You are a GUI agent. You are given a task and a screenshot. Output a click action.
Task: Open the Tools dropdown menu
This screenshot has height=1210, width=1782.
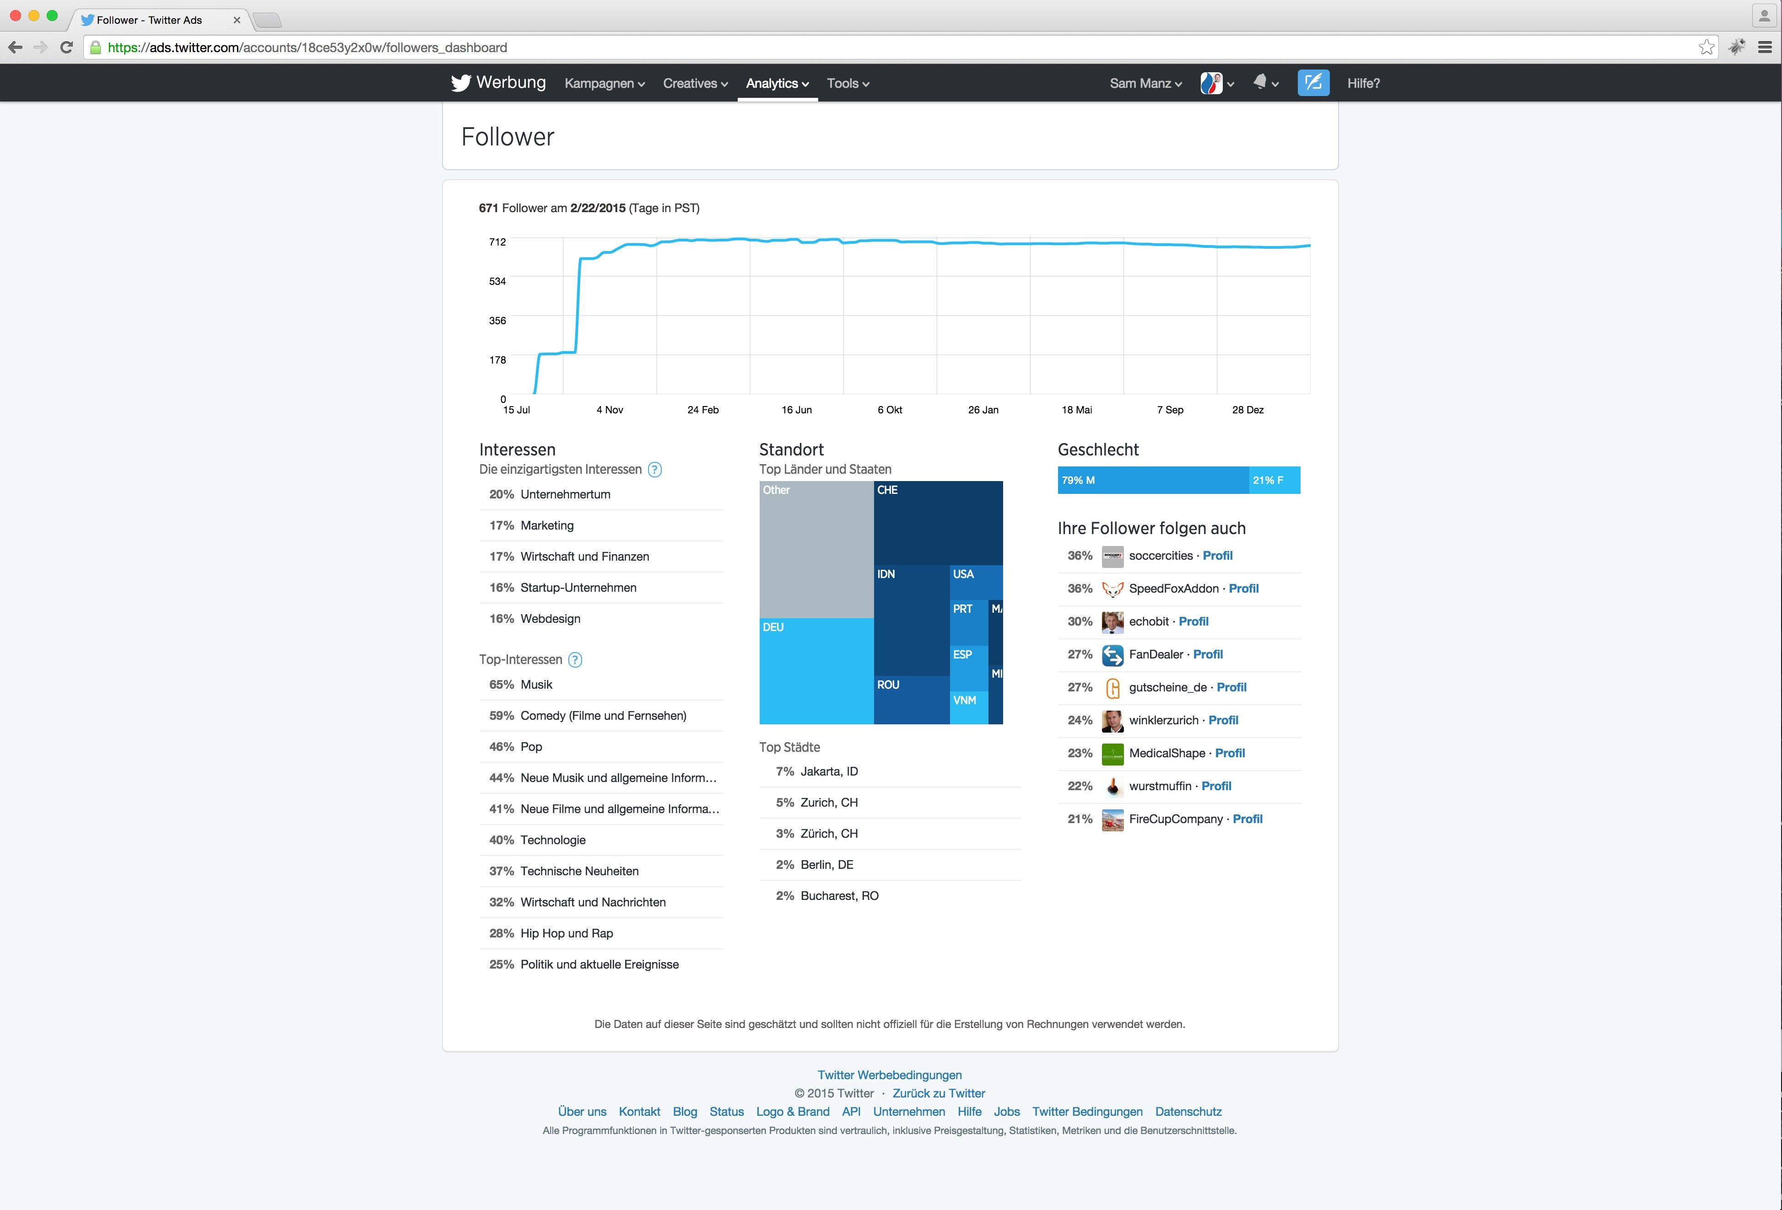pos(847,84)
